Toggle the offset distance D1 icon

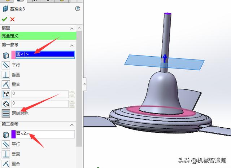(6, 104)
